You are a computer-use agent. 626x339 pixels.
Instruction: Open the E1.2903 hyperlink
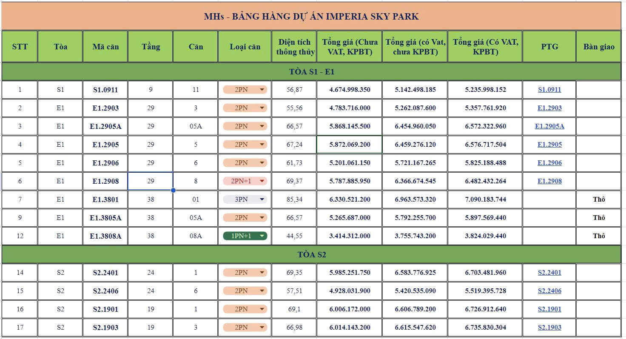549,108
